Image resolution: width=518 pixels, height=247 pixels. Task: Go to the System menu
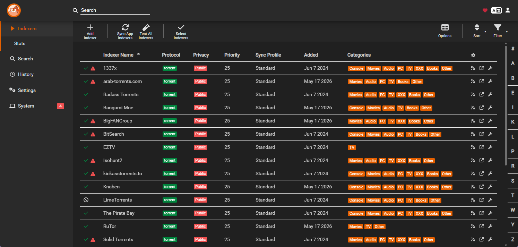26,106
